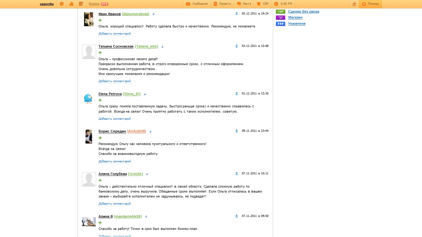
Task: Click the small blue icon after AVAnDOR
Action: coord(150,131)
